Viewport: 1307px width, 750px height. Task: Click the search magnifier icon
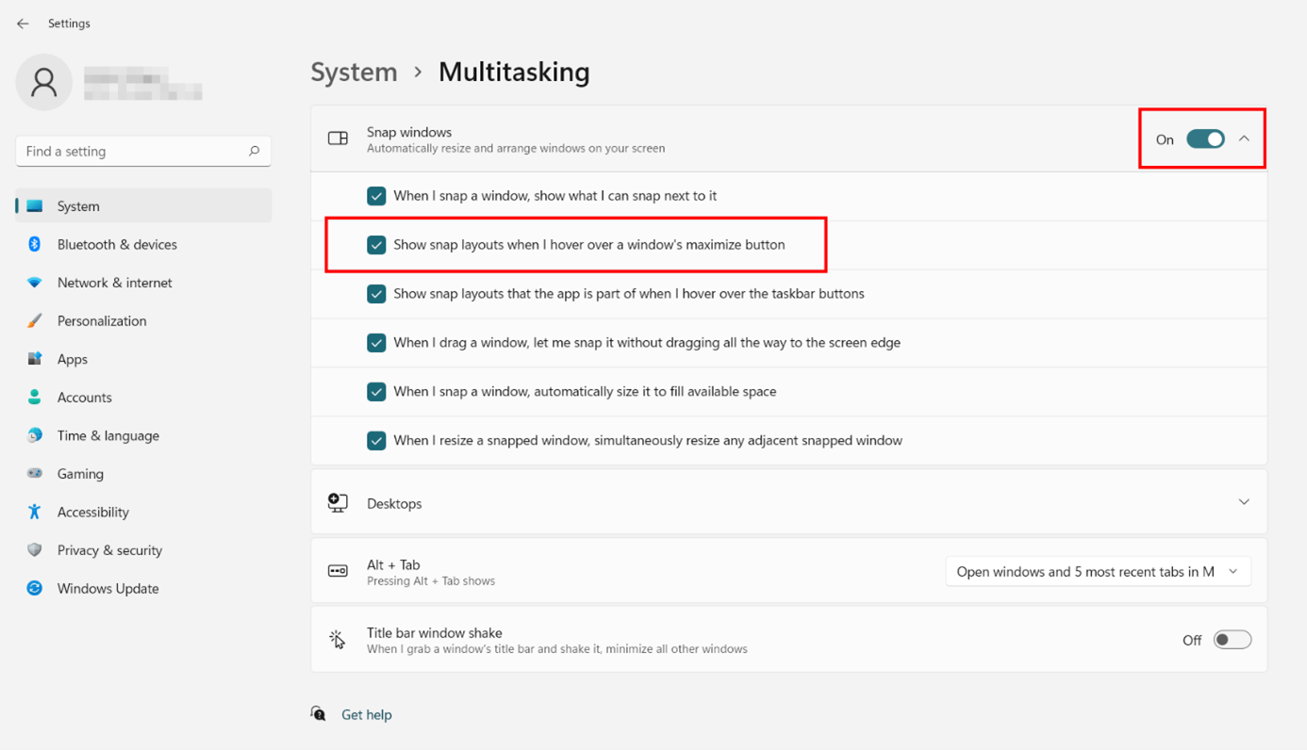(x=254, y=151)
